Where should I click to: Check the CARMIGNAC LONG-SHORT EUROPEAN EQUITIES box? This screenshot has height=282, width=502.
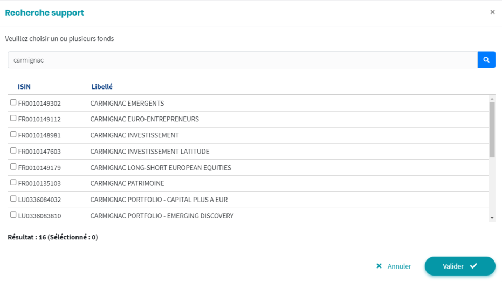pos(13,167)
